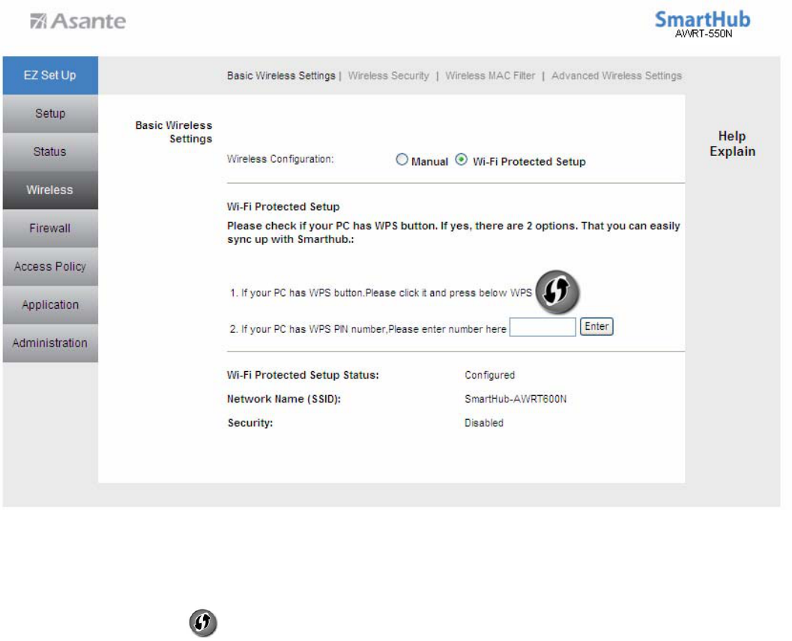The height and width of the screenshot is (641, 792).
Task: Click the Wi-Fi Protected Setup section heading
Action: (x=283, y=207)
